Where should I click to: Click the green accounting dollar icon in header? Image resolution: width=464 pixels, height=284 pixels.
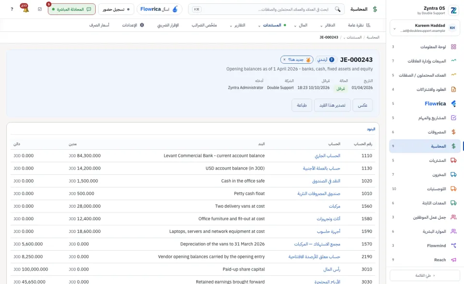(x=375, y=9)
